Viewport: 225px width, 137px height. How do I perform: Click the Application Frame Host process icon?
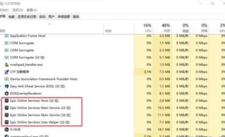pos(6,36)
